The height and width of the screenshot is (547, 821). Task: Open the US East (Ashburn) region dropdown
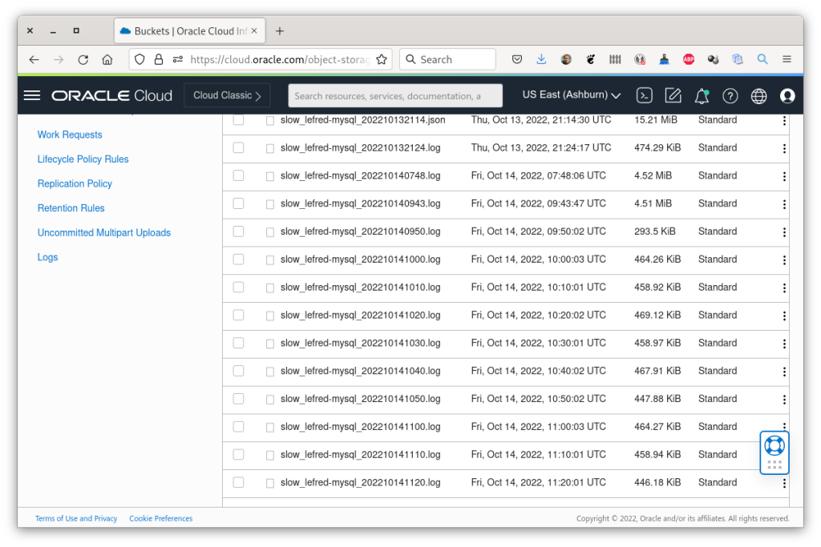coord(571,95)
